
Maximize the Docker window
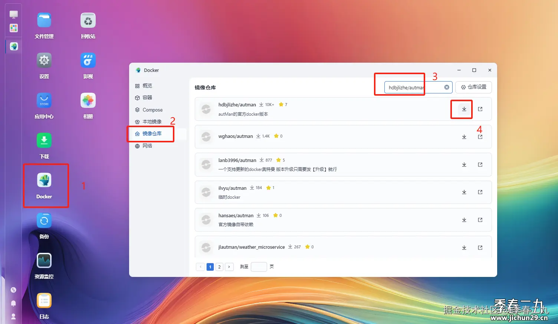[x=474, y=70]
